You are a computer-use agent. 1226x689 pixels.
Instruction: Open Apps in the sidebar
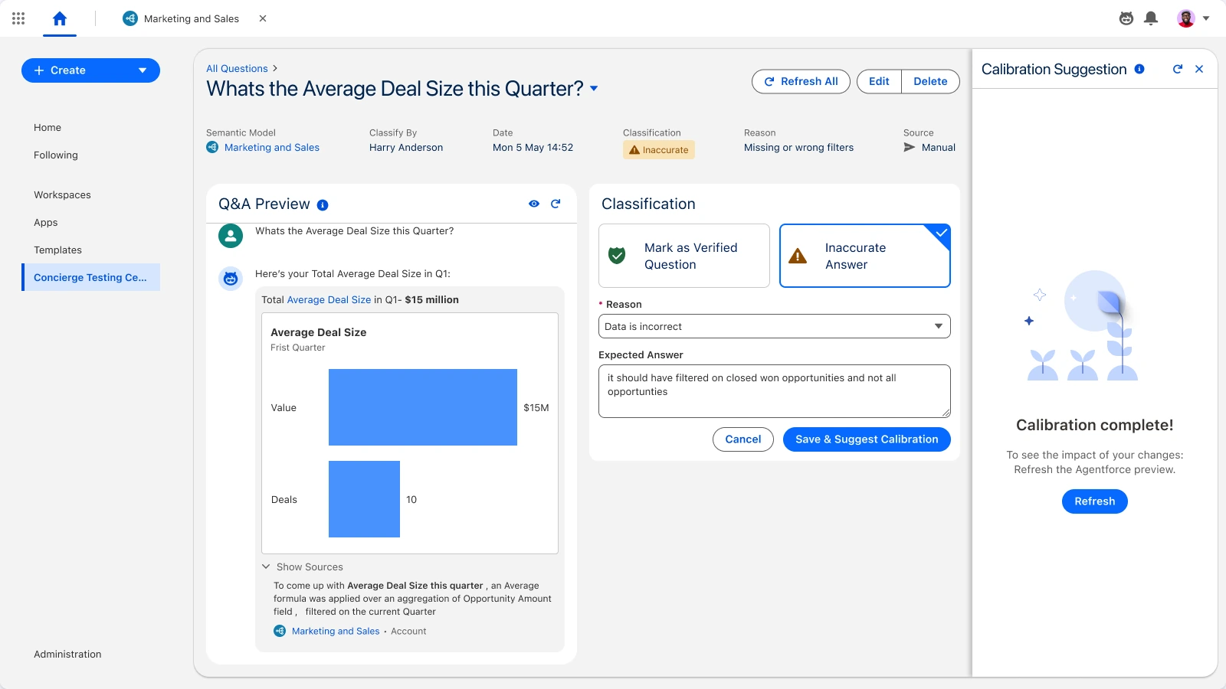[x=46, y=223]
